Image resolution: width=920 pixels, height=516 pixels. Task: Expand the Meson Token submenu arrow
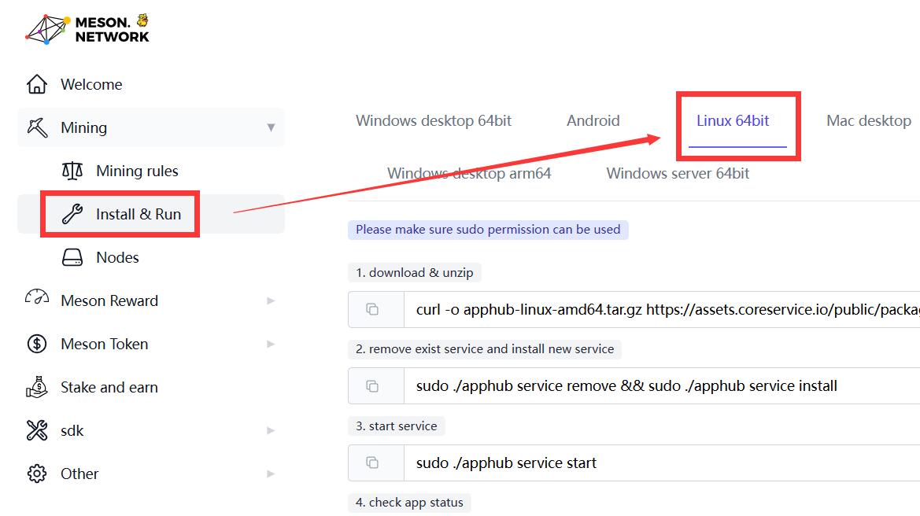[x=271, y=344]
